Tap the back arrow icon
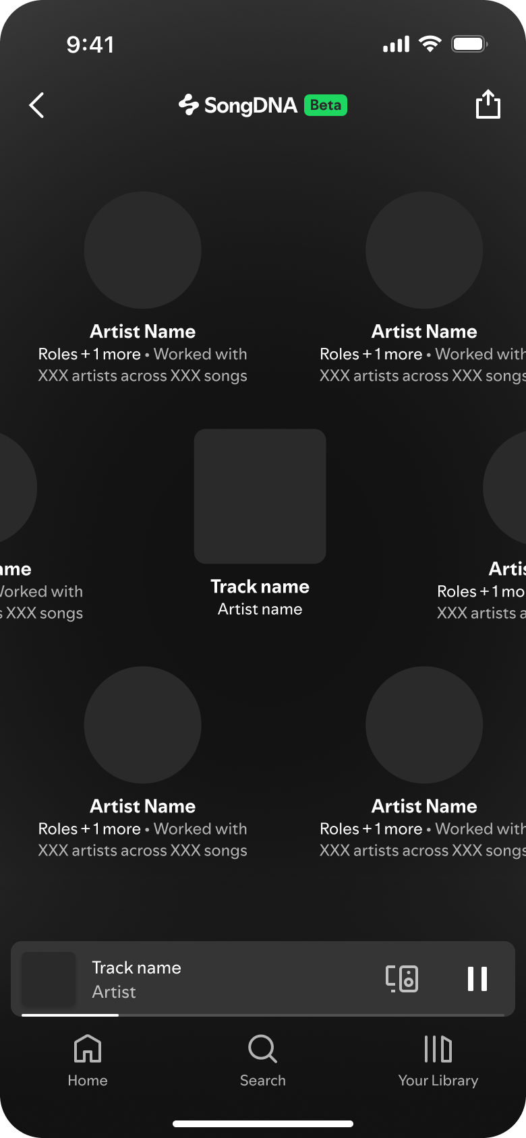Screen dimensions: 526x1138 37,105
